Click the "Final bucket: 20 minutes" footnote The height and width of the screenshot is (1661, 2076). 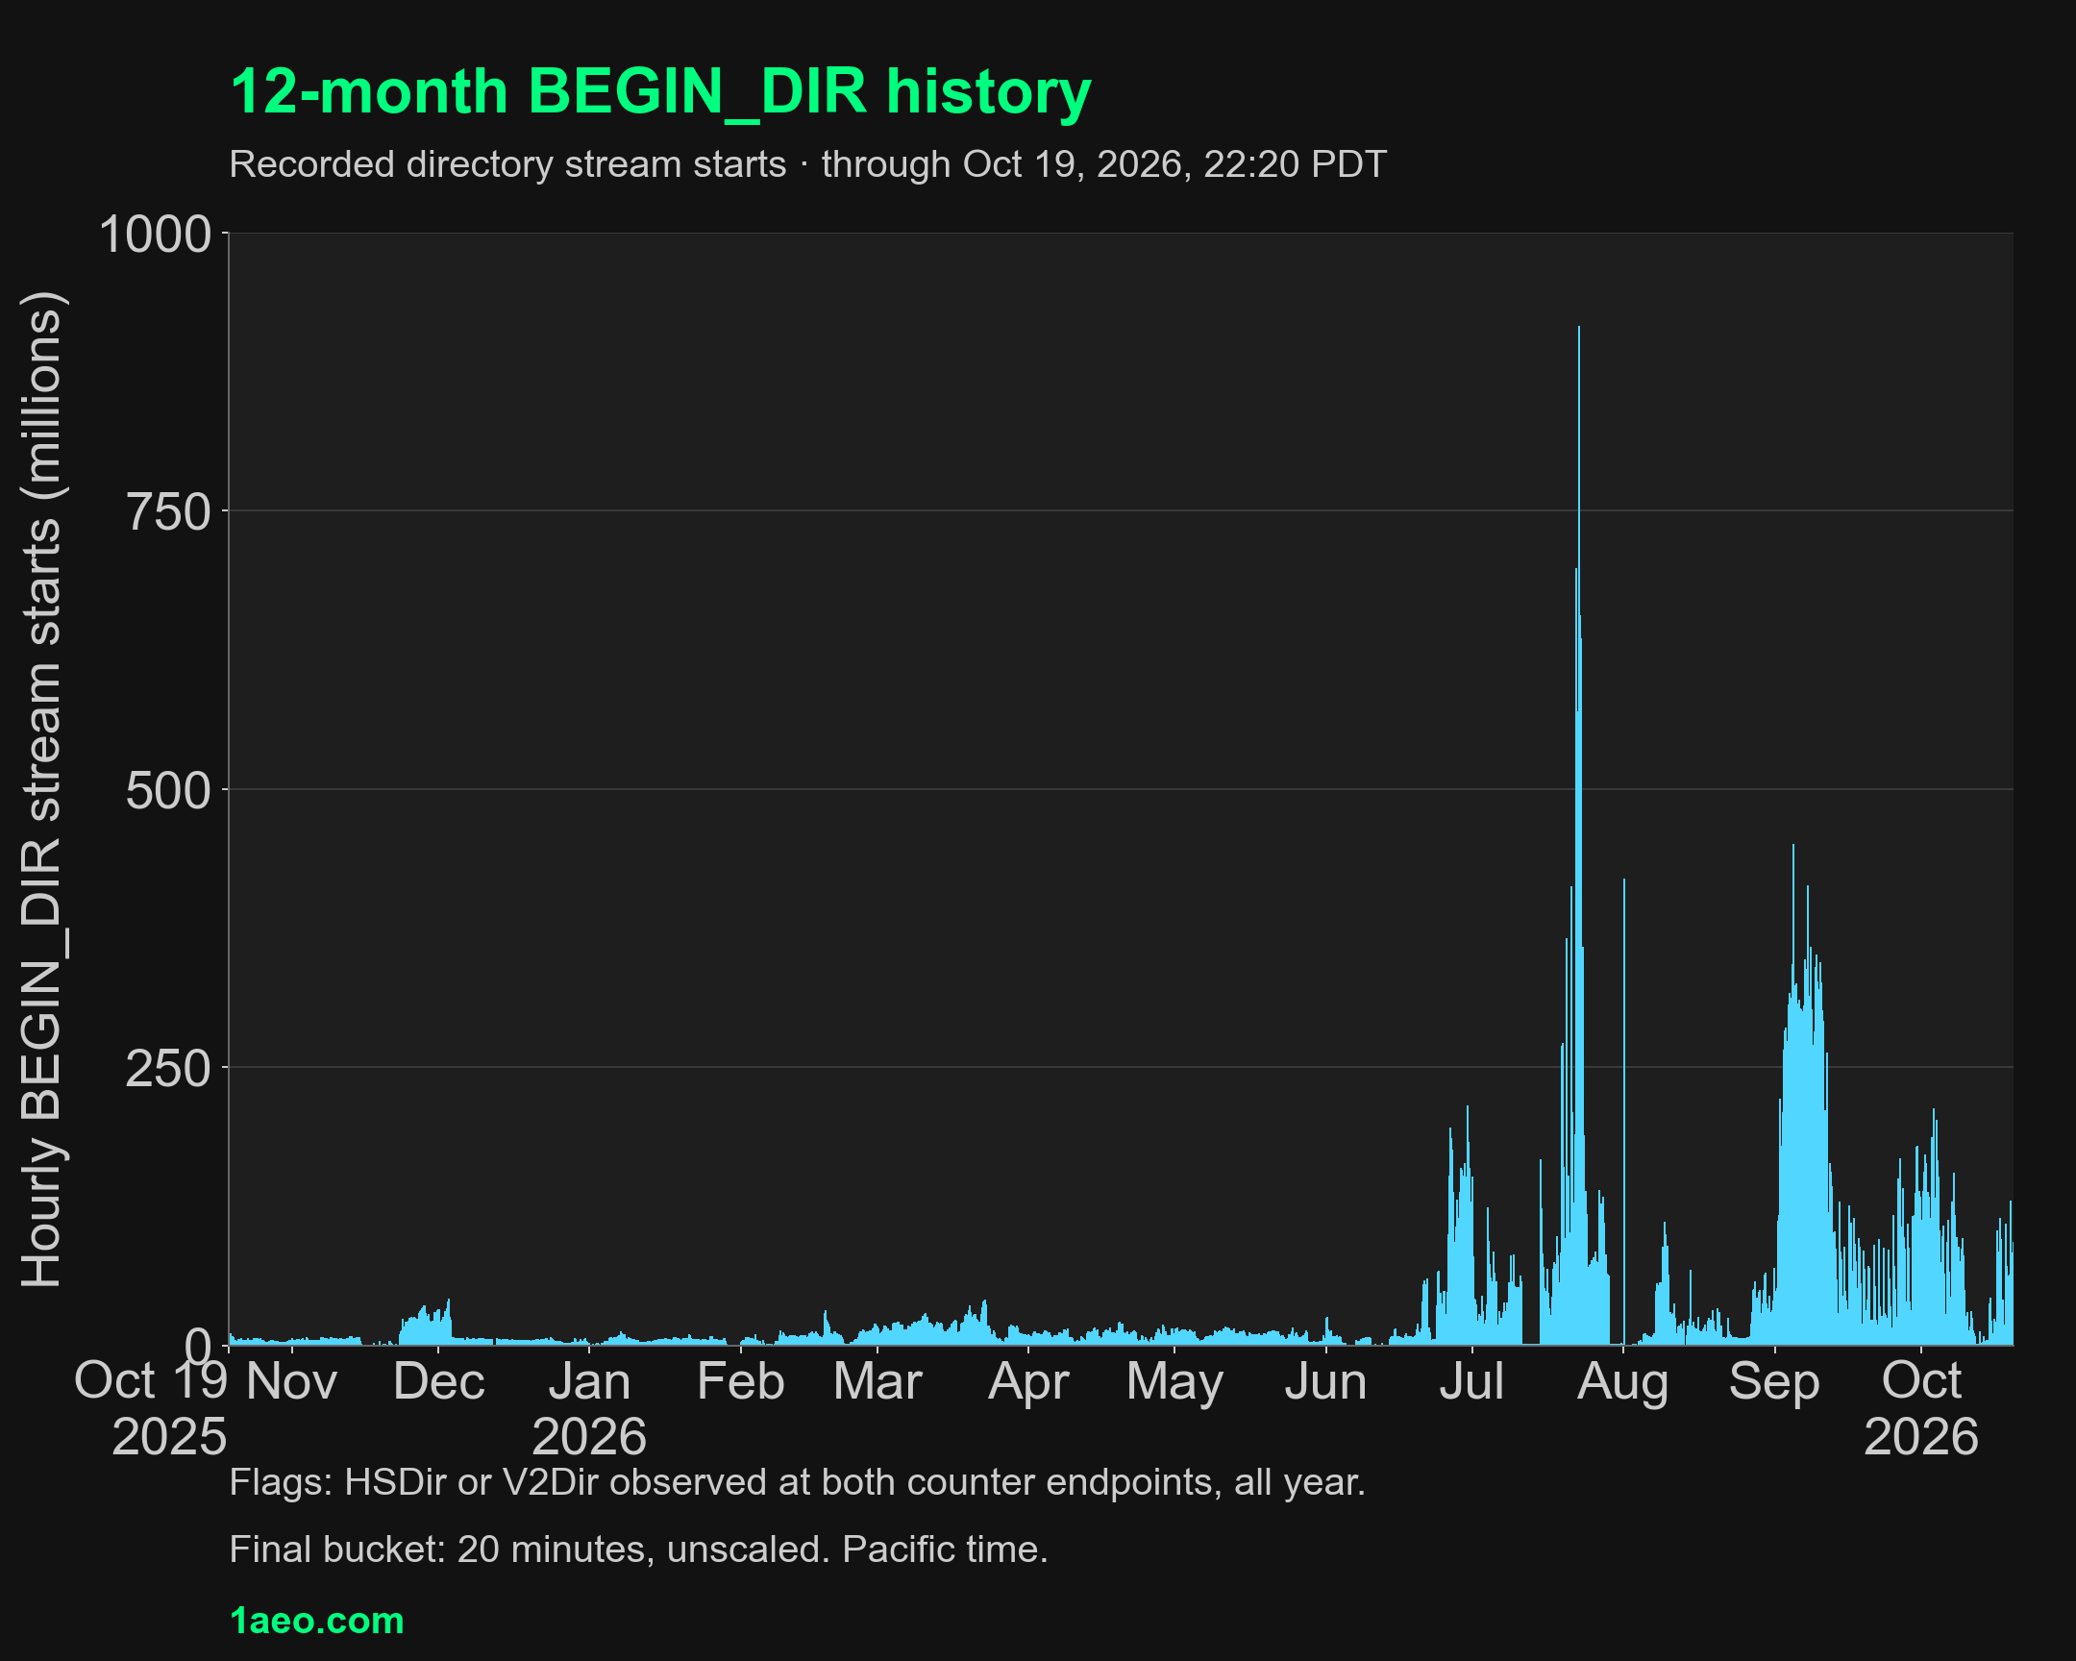[x=638, y=1549]
